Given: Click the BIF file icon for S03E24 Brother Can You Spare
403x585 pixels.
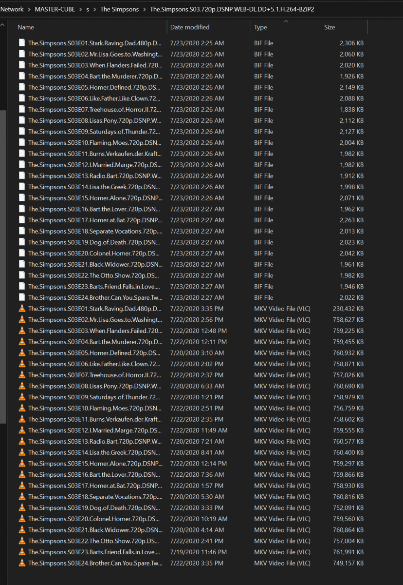Looking at the screenshot, I should 22,297.
